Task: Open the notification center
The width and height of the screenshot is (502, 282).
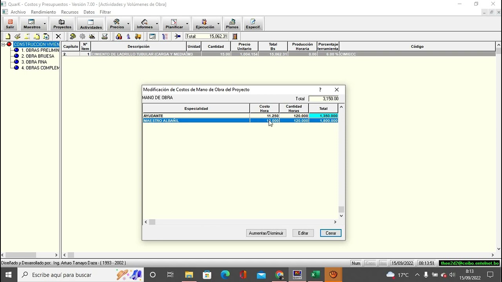Action: (x=490, y=275)
